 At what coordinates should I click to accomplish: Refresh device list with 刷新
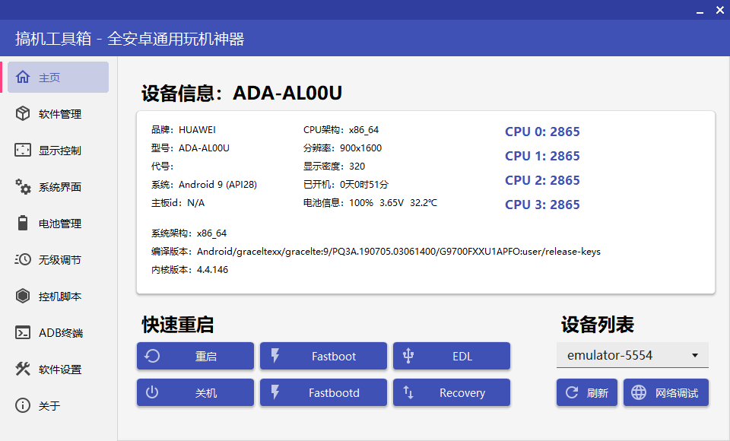tap(586, 393)
